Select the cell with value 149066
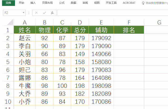This screenshot has height=109, width=168. tap(101, 54)
